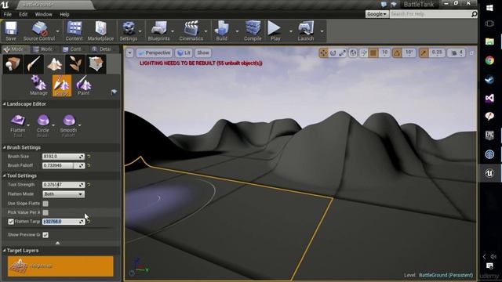Toggle surface snapping in viewport

point(364,52)
